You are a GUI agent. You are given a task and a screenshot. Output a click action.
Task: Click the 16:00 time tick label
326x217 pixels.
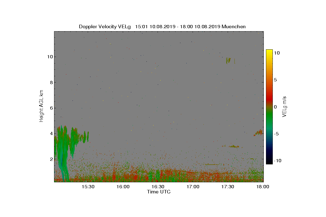[x=123, y=187]
